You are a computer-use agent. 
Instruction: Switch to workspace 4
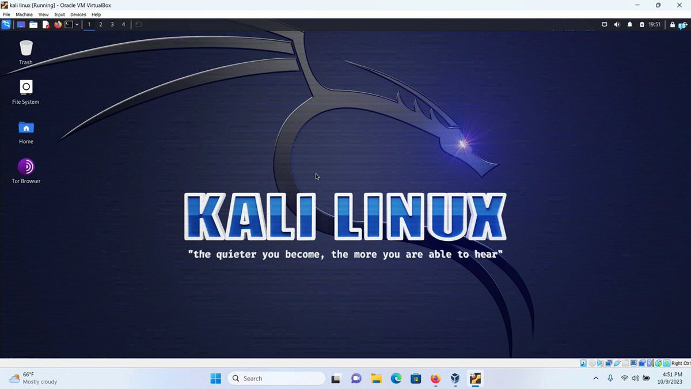pyautogui.click(x=123, y=25)
